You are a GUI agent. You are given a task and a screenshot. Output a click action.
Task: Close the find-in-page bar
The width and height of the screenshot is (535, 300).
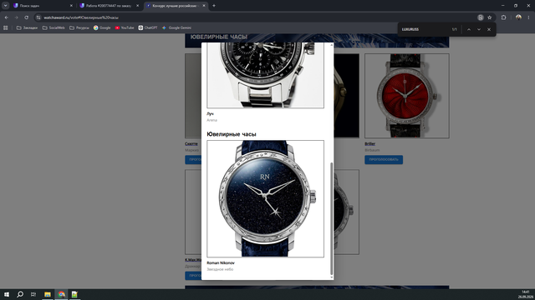pyautogui.click(x=489, y=29)
